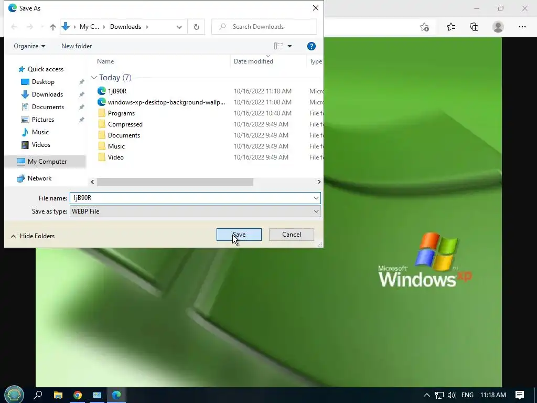
Task: Expand the chevron after Downloads breadcrumb
Action: (x=147, y=27)
